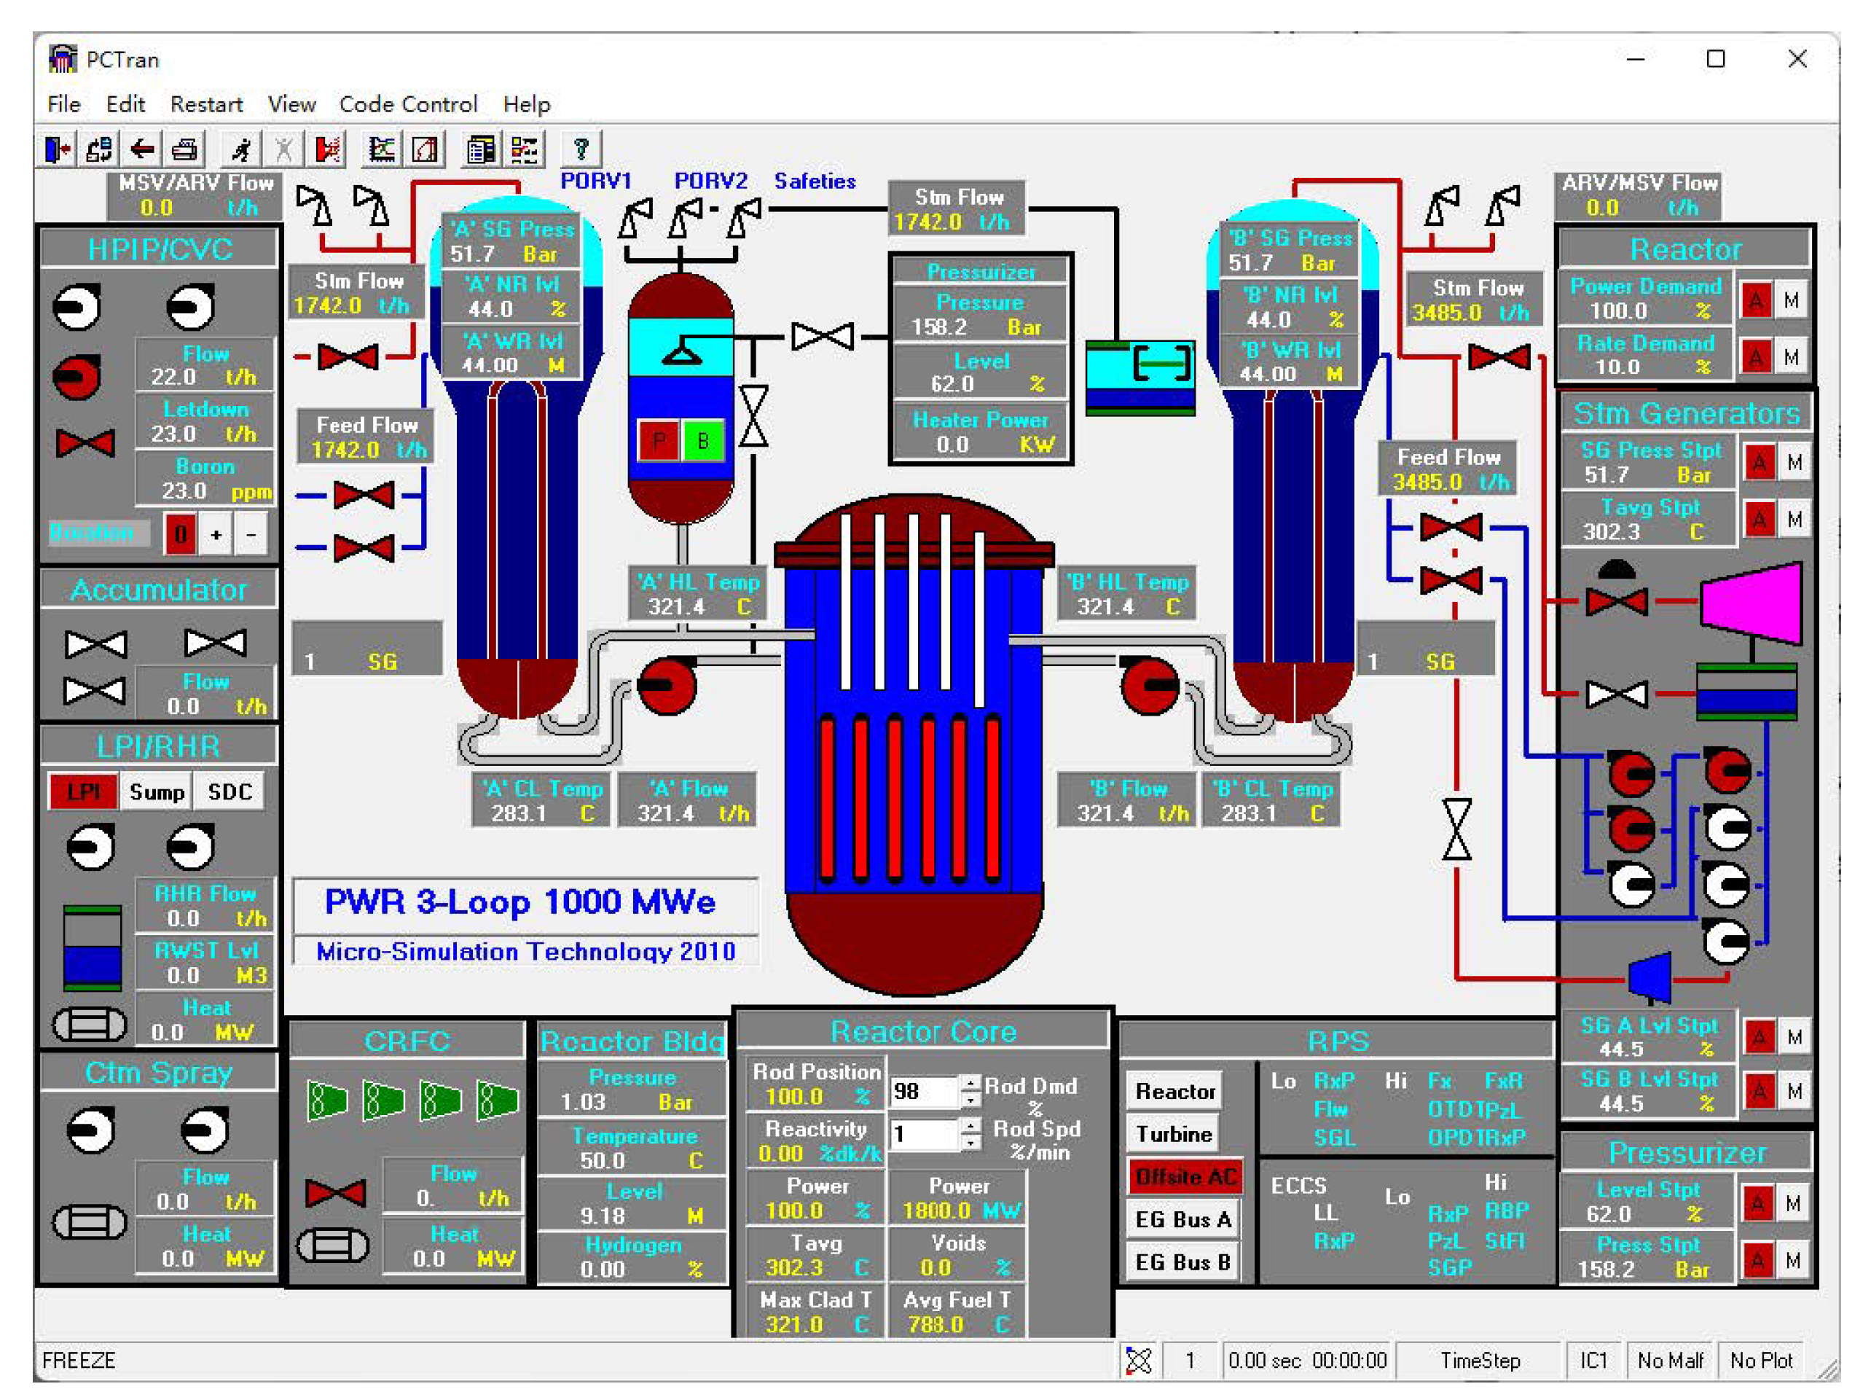Open the Code Control menu
This screenshot has width=1871, height=1400.
(x=408, y=104)
